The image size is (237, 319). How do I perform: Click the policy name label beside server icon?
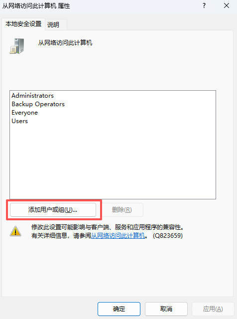[65, 43]
